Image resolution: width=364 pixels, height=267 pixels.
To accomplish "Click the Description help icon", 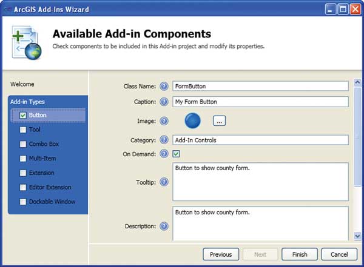I will point(164,226).
